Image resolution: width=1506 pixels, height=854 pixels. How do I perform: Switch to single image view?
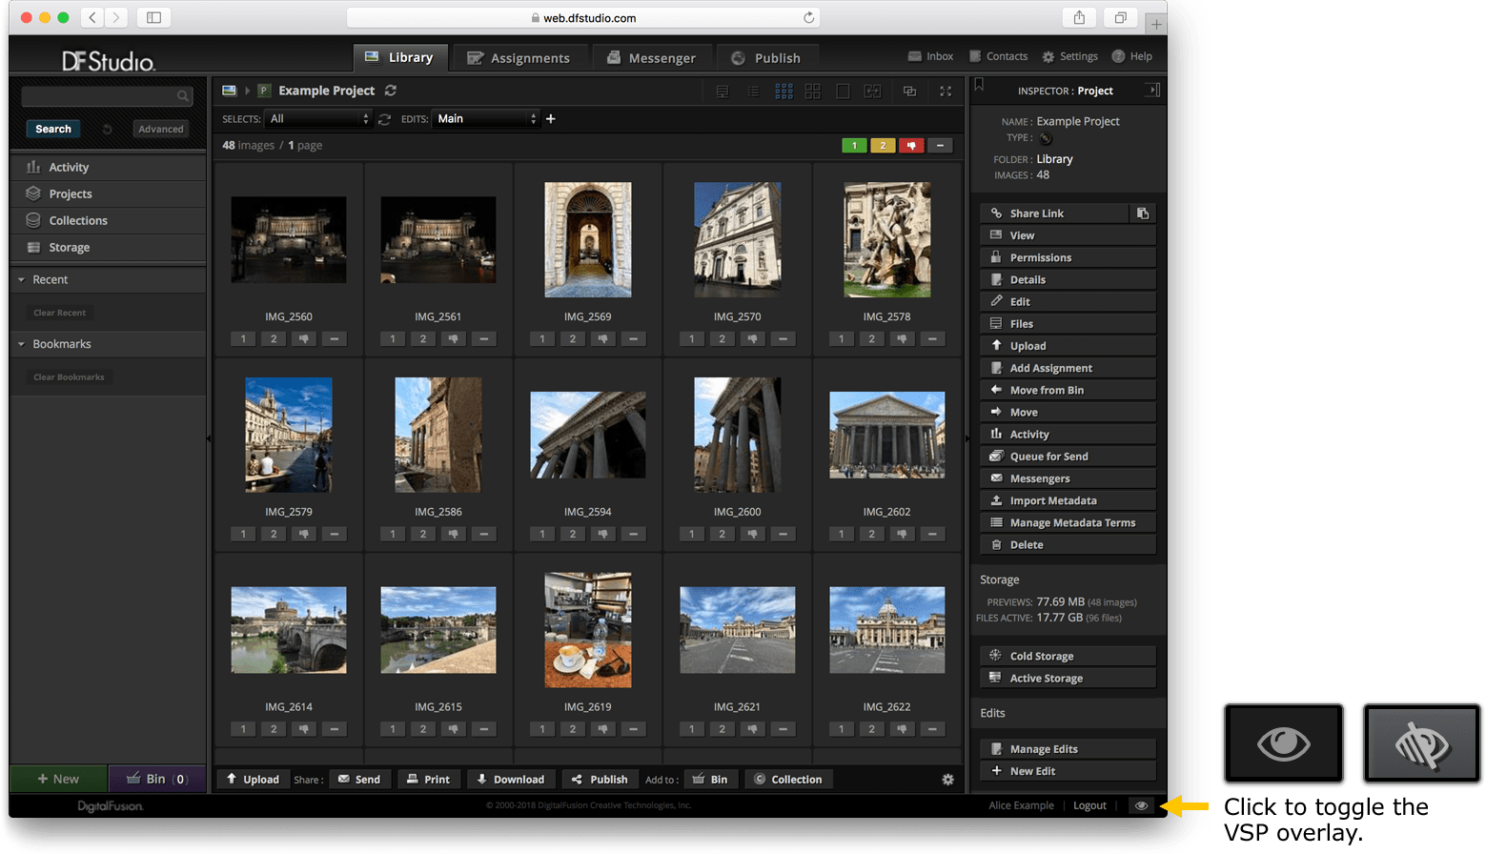843,91
